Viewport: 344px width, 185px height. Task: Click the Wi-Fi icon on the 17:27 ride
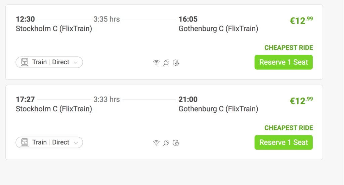coord(156,143)
